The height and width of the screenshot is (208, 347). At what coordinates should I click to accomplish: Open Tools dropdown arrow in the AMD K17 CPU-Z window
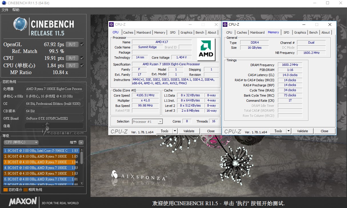pyautogui.click(x=175, y=131)
